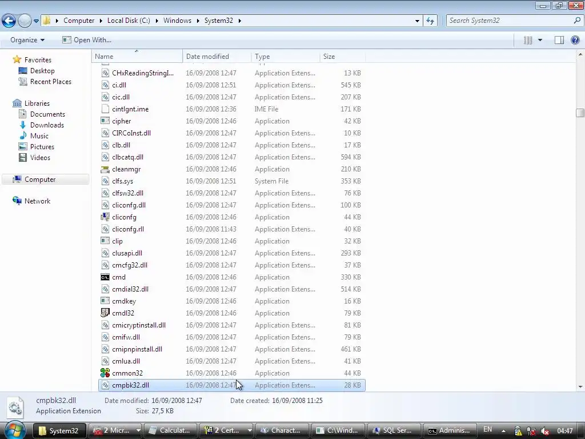The image size is (585, 439).
Task: Open the Organize menu
Action: (27, 40)
